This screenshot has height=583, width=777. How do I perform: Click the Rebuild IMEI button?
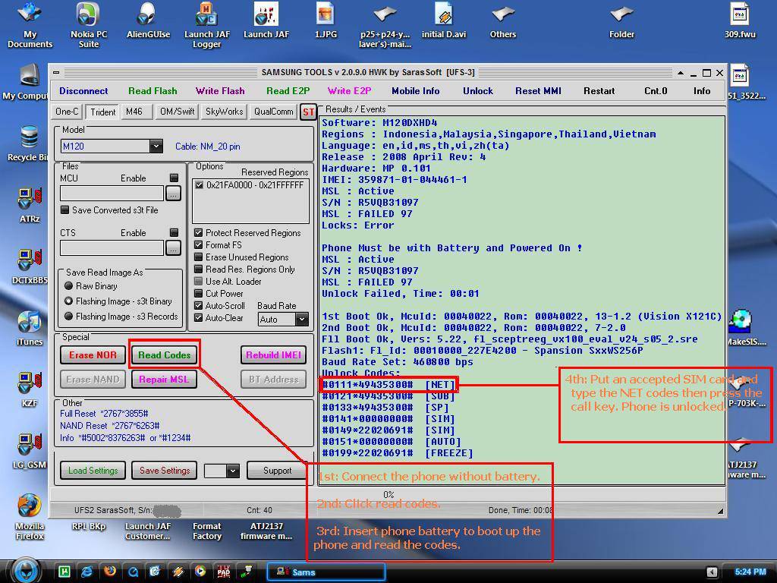tap(273, 355)
